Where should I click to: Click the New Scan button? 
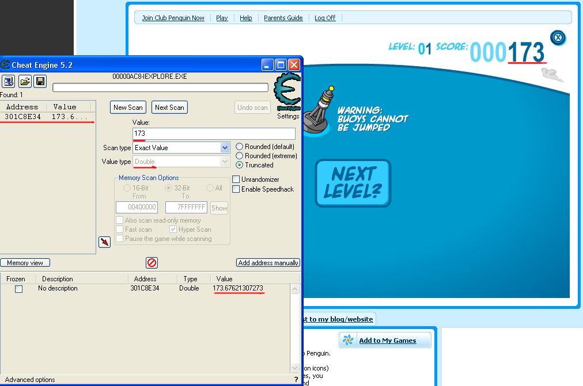[x=128, y=108]
